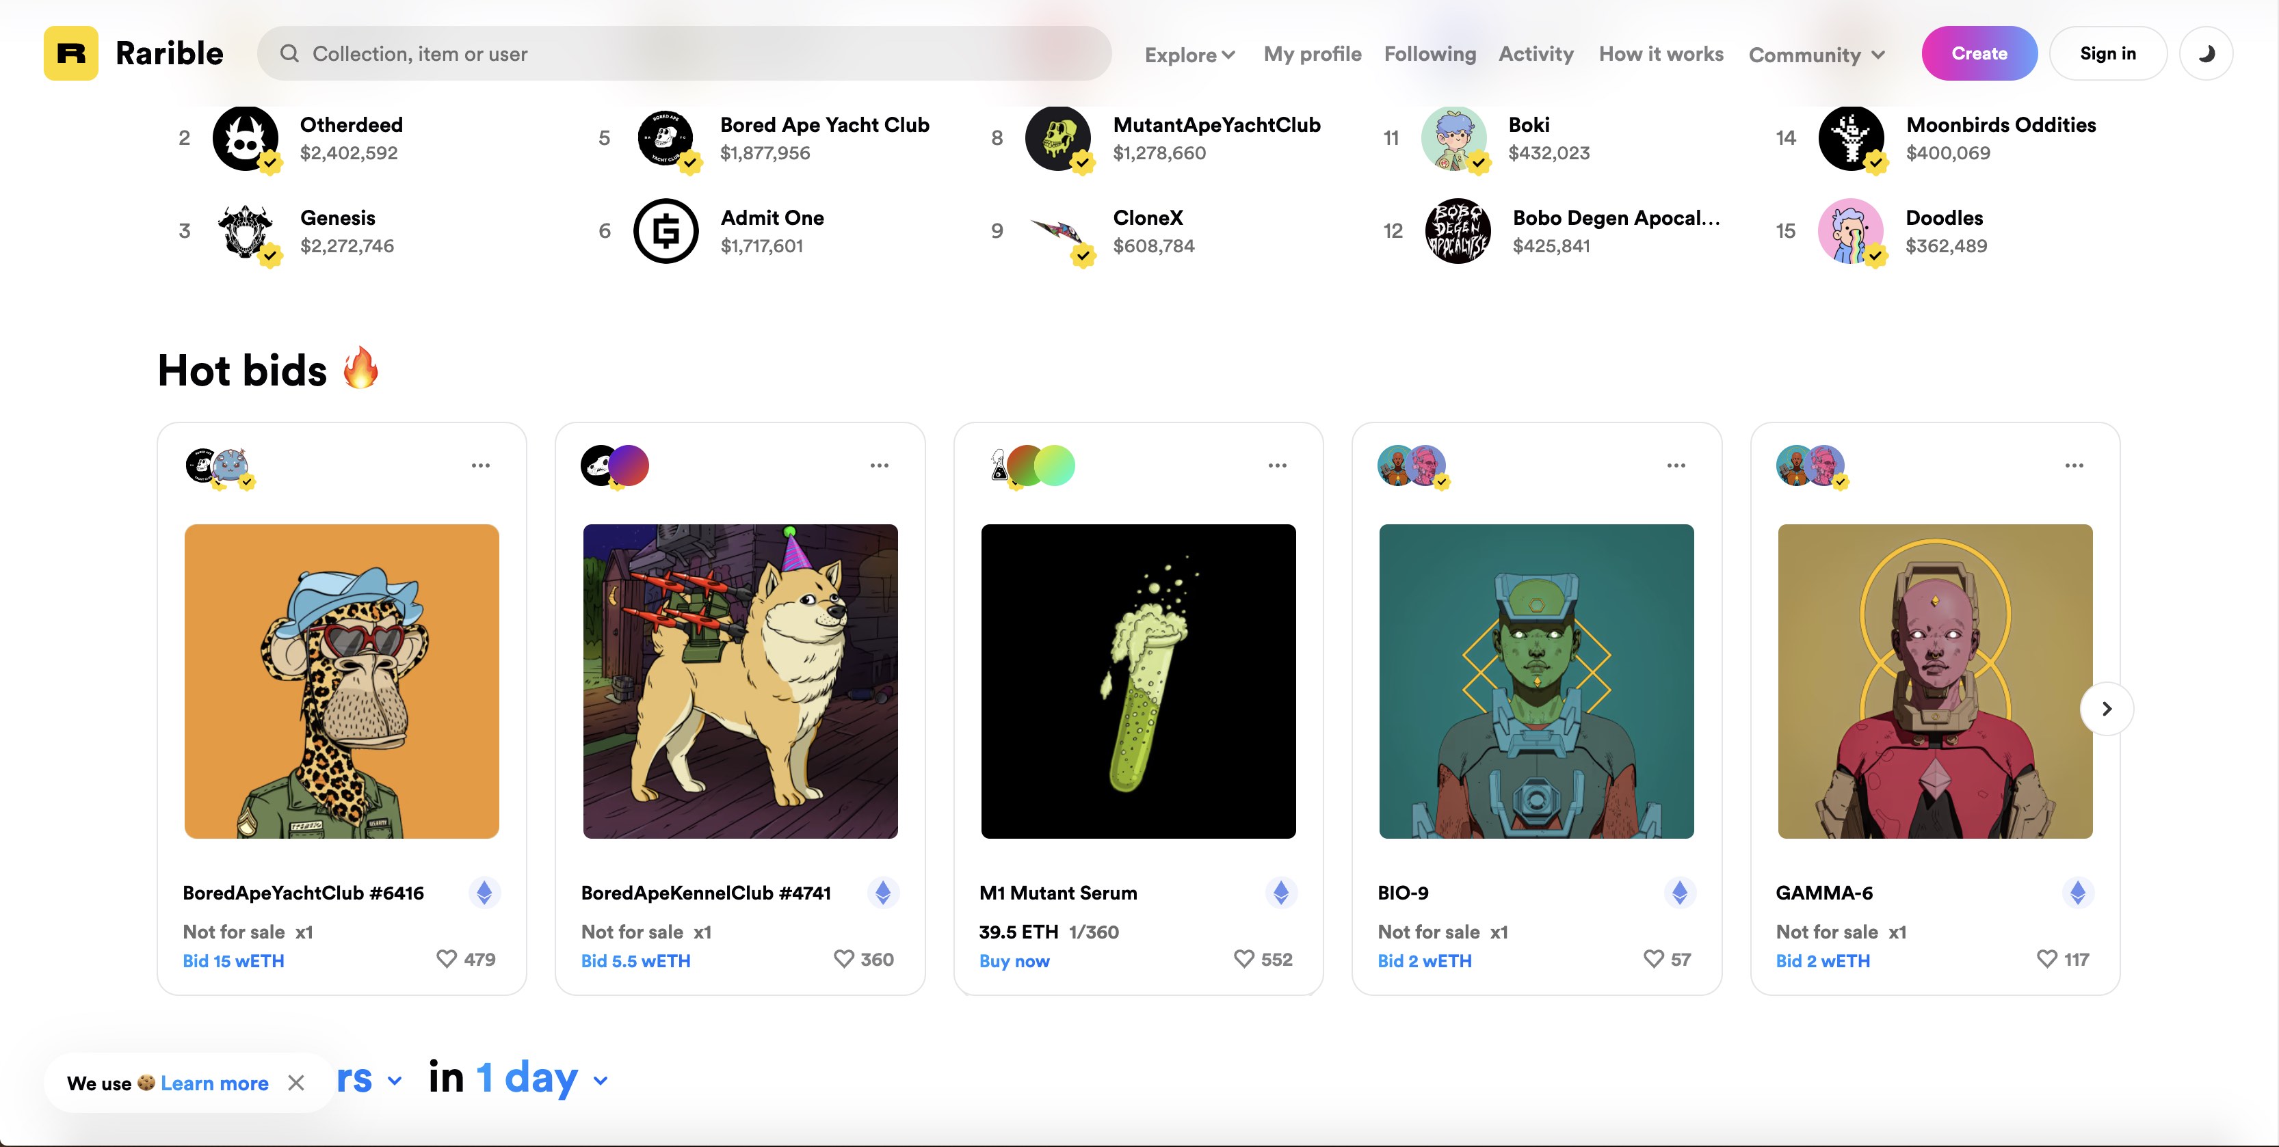The image size is (2279, 1147).
Task: Open Bobo Degen Apocalypse avatar
Action: 1458,231
